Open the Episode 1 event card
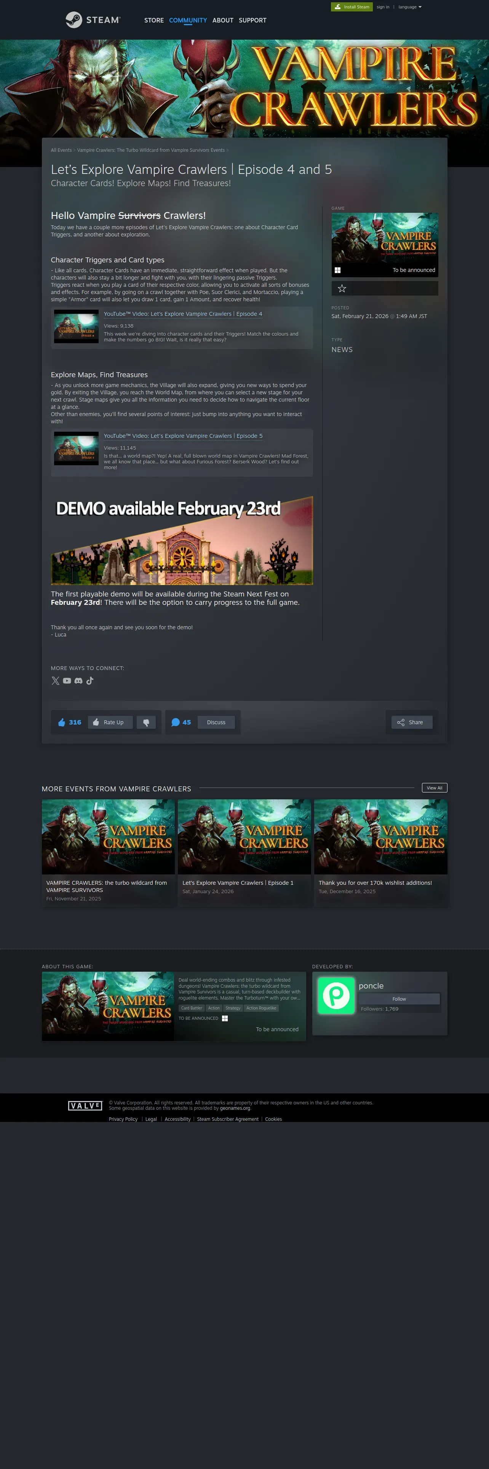 pyautogui.click(x=244, y=853)
